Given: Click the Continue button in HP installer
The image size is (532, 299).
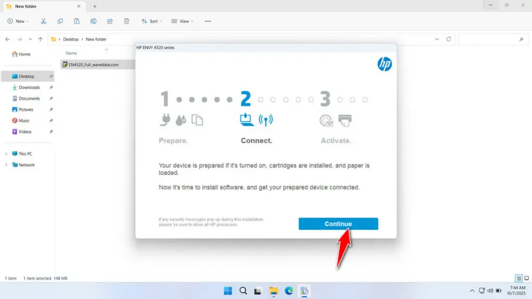Looking at the screenshot, I should tap(338, 224).
